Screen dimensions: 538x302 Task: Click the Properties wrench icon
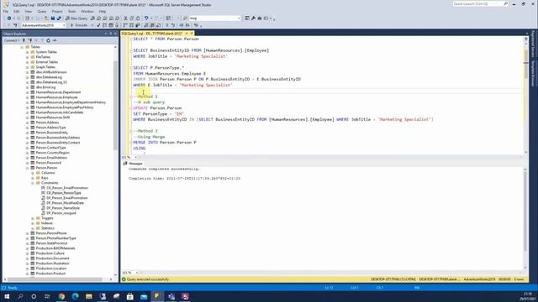click(253, 18)
